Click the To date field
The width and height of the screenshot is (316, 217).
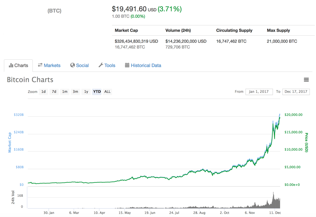pos(296,92)
